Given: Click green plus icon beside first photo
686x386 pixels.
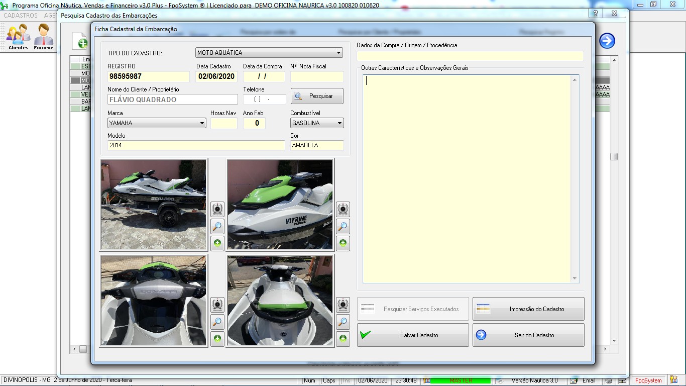Looking at the screenshot, I should [217, 244].
